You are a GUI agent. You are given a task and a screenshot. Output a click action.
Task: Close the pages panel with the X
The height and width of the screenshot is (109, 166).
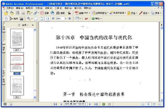[x=33, y=25]
